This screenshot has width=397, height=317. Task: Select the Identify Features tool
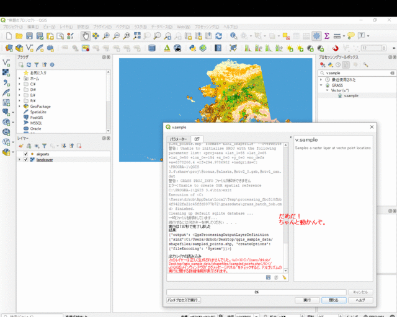[233, 36]
